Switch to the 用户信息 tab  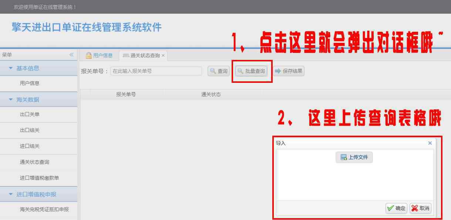tap(99, 55)
